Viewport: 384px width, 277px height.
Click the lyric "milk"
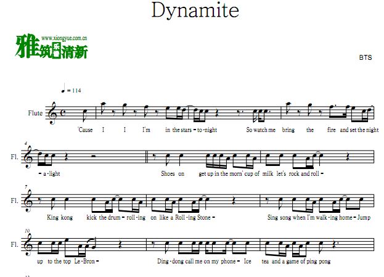268,173
